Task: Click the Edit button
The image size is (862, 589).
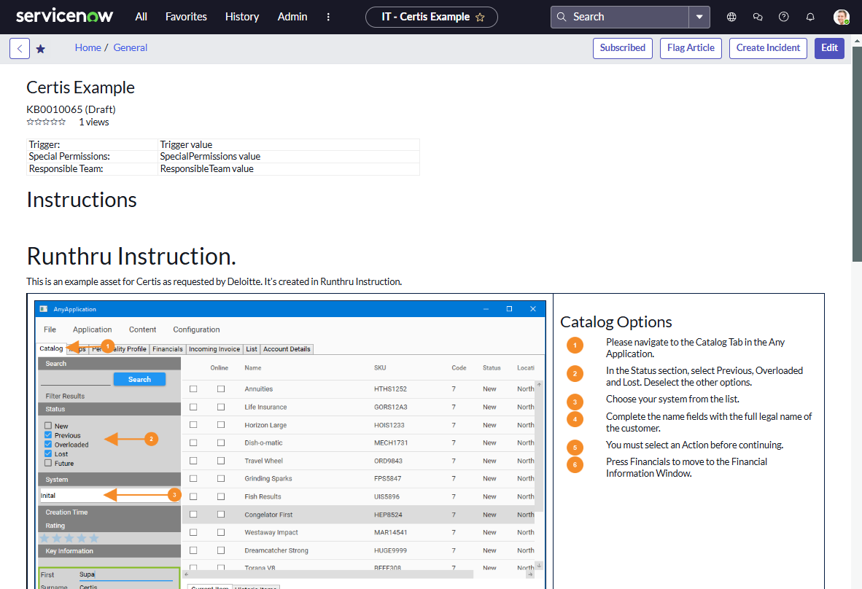Action: pyautogui.click(x=829, y=48)
